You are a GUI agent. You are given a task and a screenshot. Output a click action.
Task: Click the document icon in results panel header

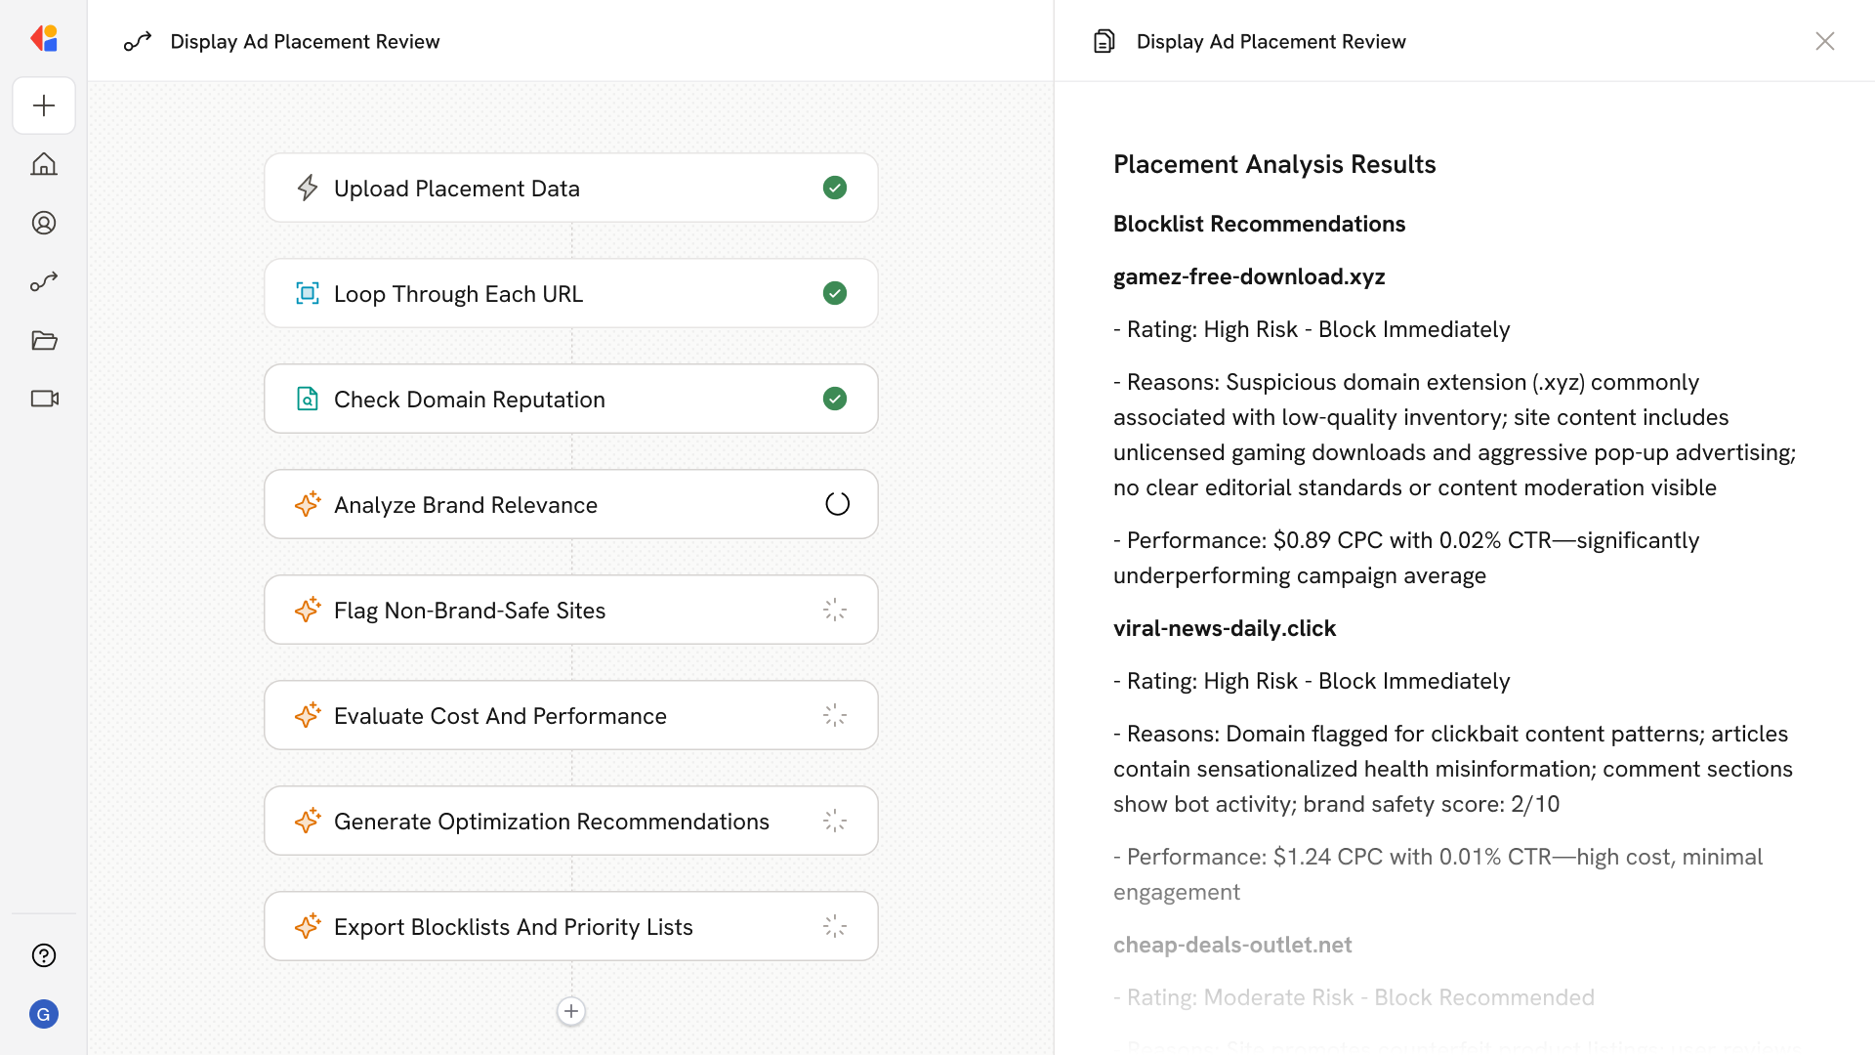(x=1104, y=41)
